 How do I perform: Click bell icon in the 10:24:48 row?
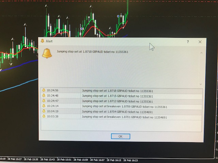44,95
